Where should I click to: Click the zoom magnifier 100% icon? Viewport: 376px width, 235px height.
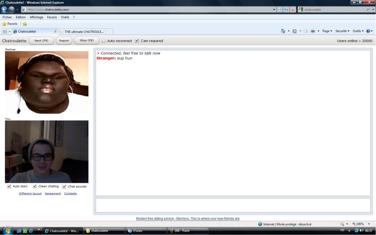354,224
